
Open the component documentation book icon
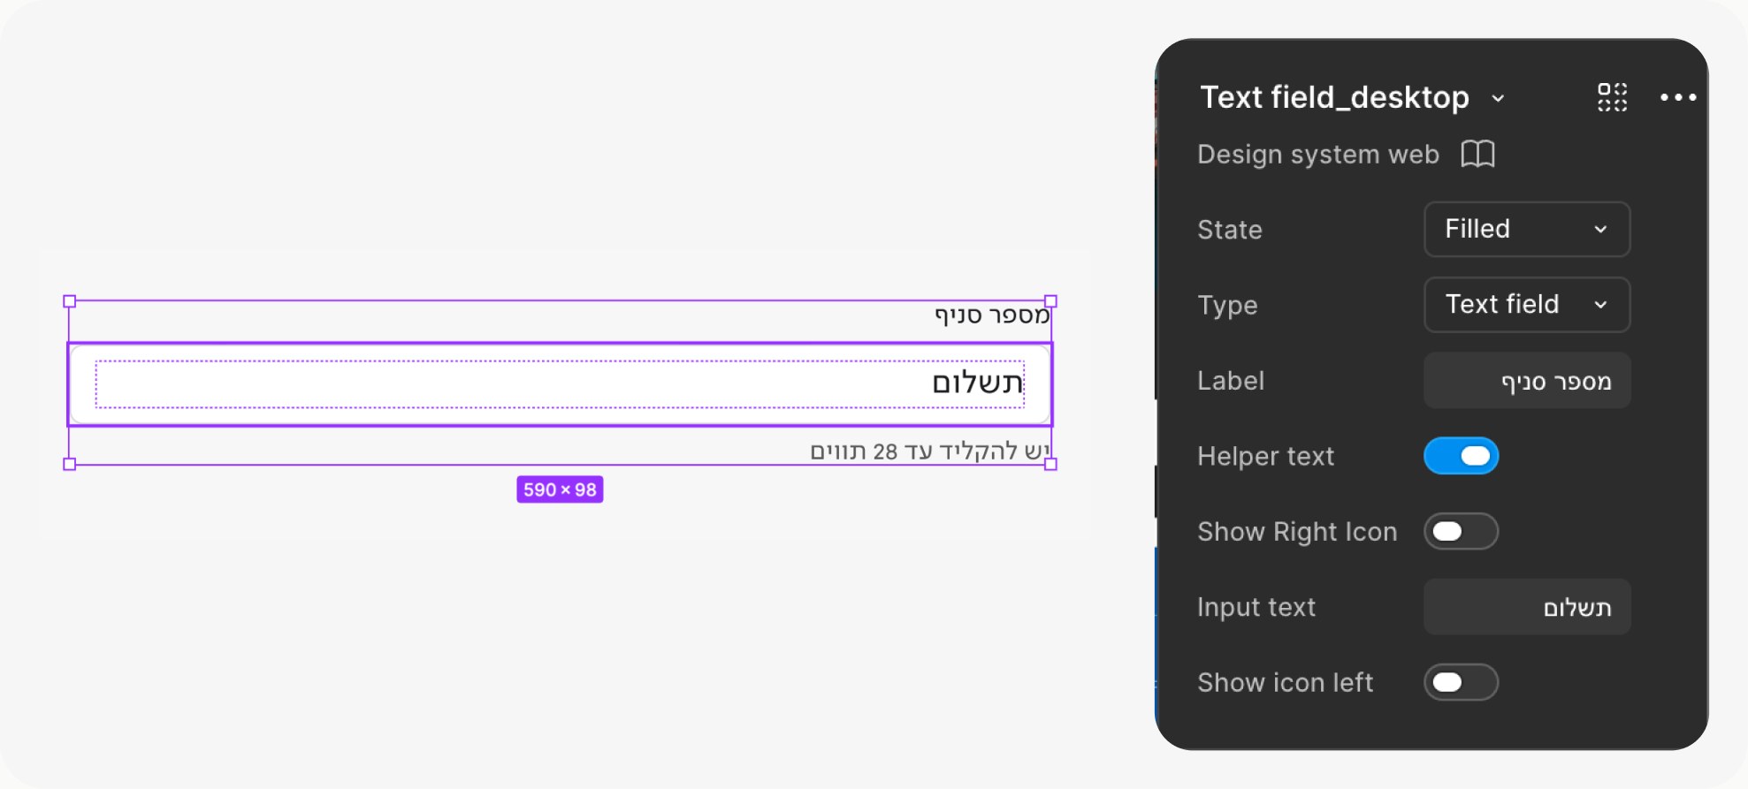(x=1477, y=154)
